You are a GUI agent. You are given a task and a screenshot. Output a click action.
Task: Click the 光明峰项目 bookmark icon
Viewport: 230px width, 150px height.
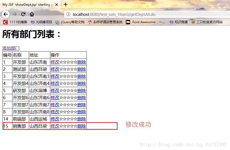33,22
